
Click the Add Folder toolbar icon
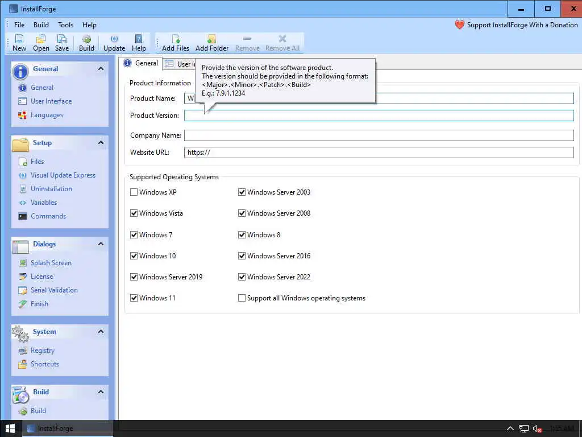212,43
